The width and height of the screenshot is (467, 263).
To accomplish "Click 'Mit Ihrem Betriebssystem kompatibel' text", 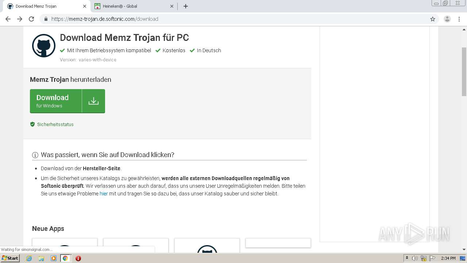I will (109, 50).
